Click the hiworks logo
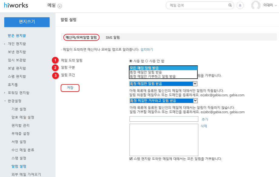279x177 pixels. tap(15, 5)
